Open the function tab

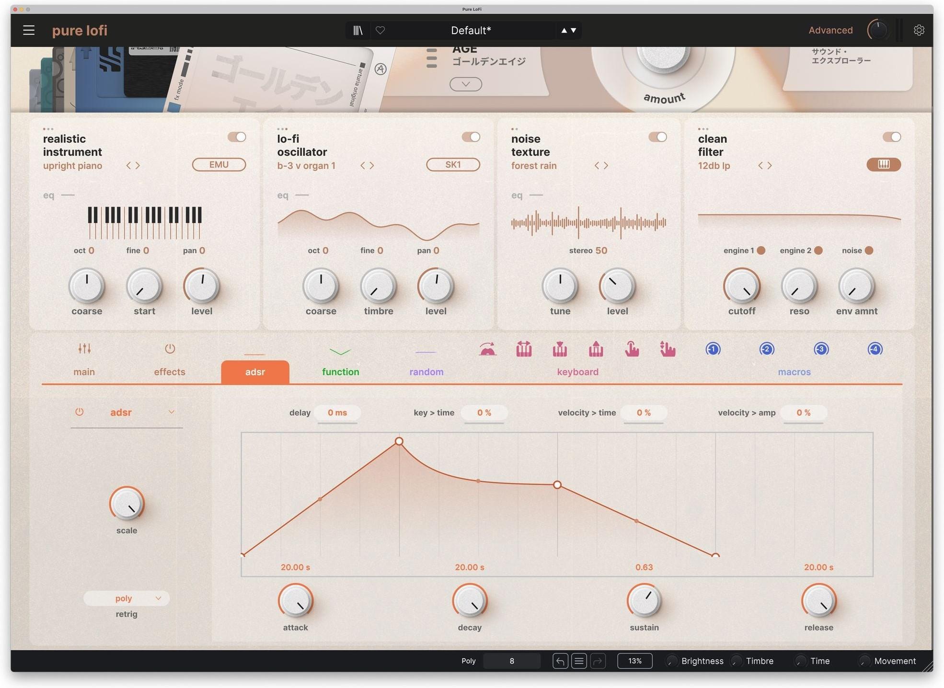(x=340, y=371)
